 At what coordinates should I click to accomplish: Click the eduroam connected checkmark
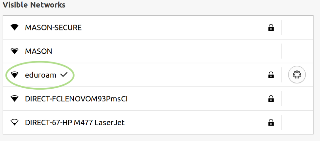[63, 75]
